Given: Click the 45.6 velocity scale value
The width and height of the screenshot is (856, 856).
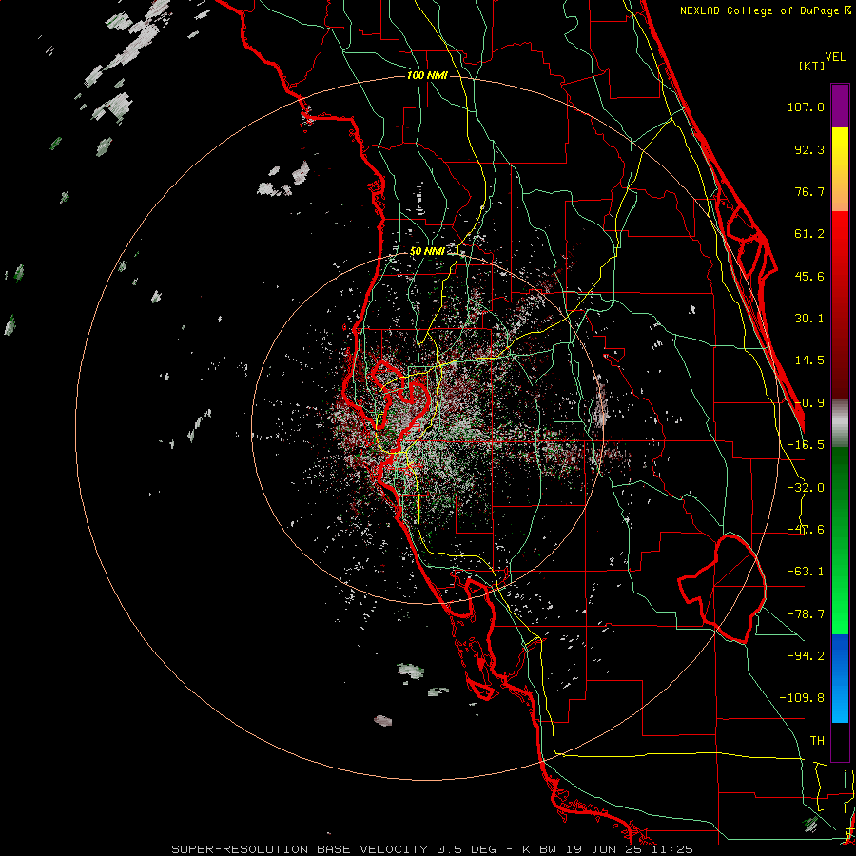Looking at the screenshot, I should [809, 276].
